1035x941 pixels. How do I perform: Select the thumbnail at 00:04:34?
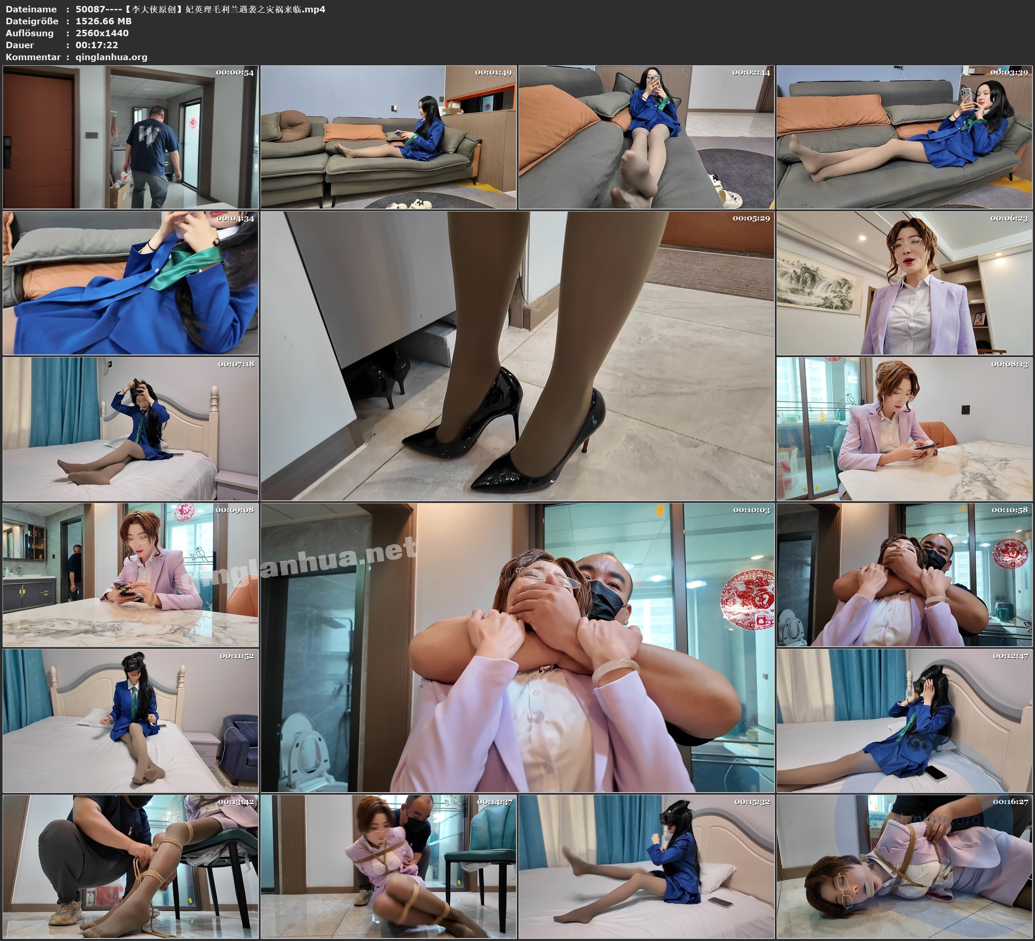pyautogui.click(x=130, y=283)
